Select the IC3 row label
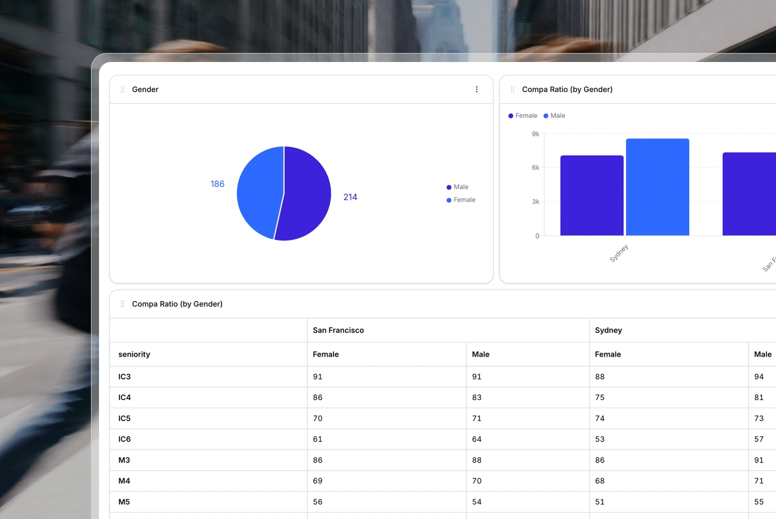 (x=124, y=377)
